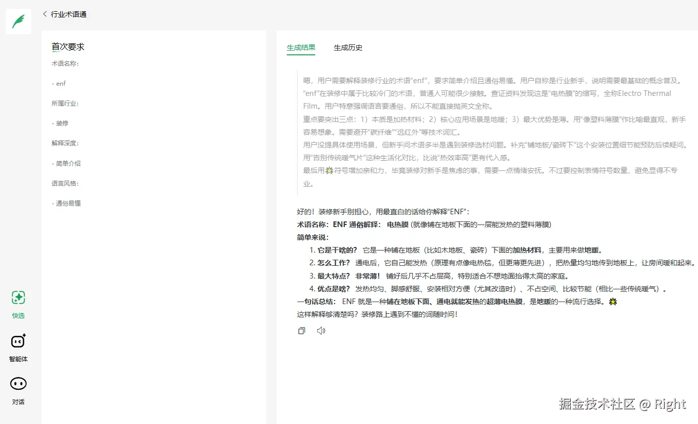Click the 行业术语通 title in top bar
This screenshot has height=424, width=698.
tap(68, 14)
